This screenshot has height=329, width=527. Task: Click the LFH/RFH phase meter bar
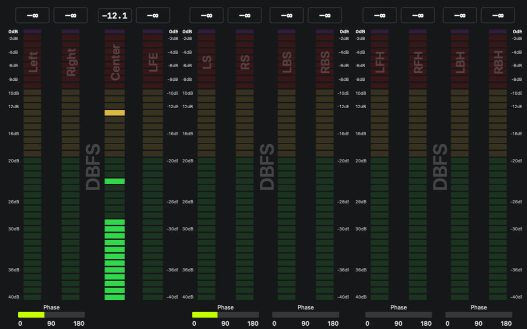399,315
